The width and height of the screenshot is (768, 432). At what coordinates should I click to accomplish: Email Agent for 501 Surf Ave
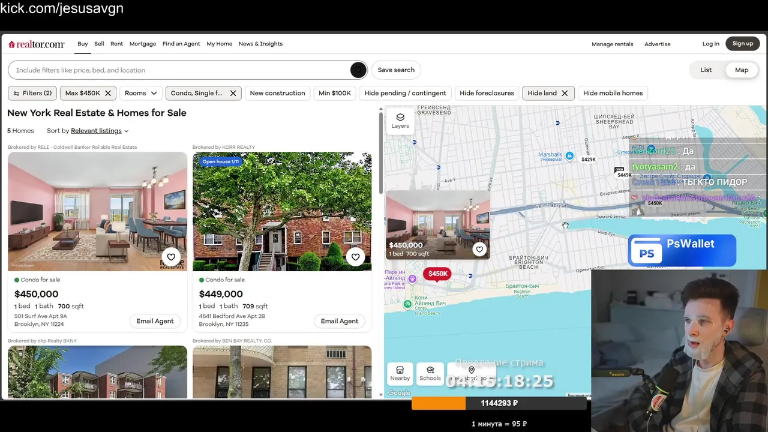[155, 321]
